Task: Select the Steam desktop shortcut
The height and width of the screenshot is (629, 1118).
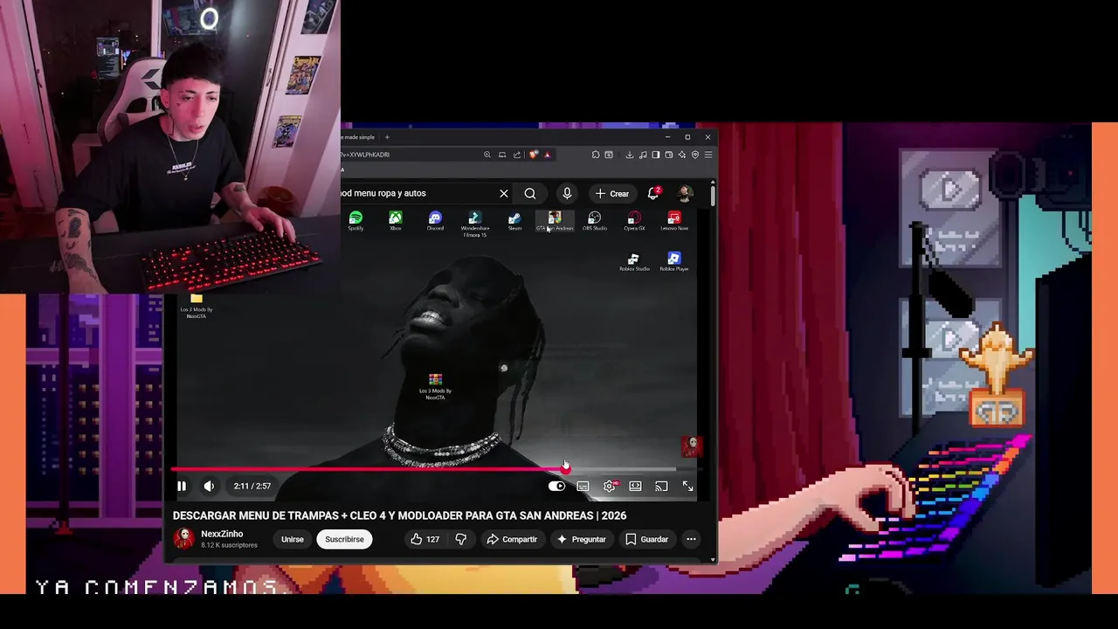Action: click(514, 221)
